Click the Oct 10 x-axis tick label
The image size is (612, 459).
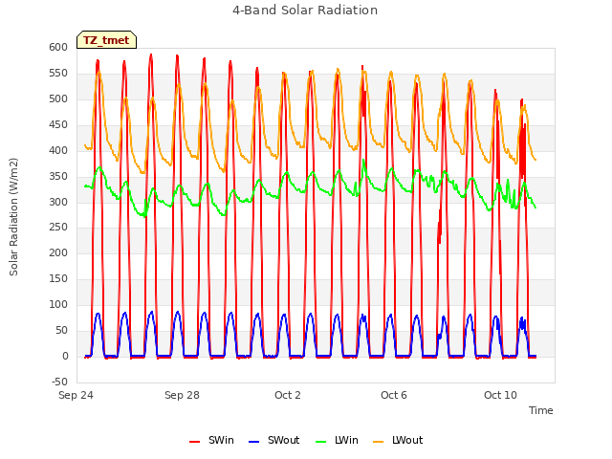pyautogui.click(x=500, y=395)
